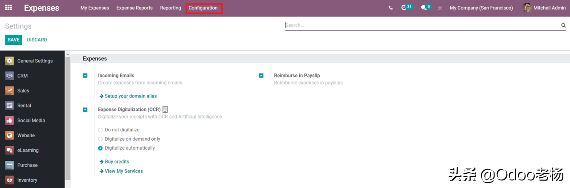Select the Website globe icon in sidebar
The width and height of the screenshot is (570, 188).
point(9,135)
